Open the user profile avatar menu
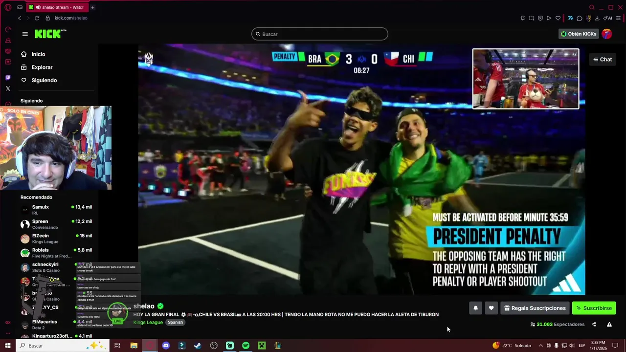The height and width of the screenshot is (352, 626). [607, 34]
